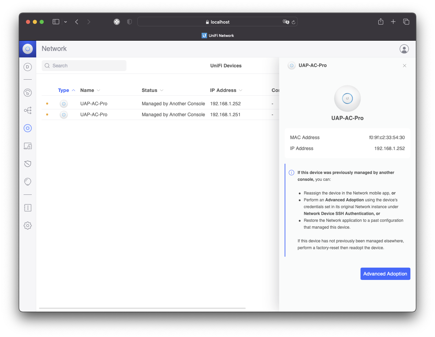The width and height of the screenshot is (435, 337).
Task: Open the Settings gear icon
Action: pyautogui.click(x=28, y=226)
